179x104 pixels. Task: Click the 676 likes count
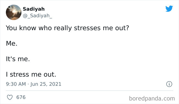pyautogui.click(x=21, y=97)
